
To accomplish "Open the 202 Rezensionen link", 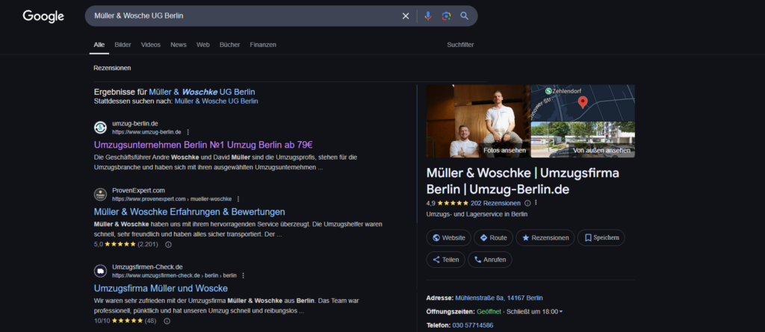I will pyautogui.click(x=496, y=203).
